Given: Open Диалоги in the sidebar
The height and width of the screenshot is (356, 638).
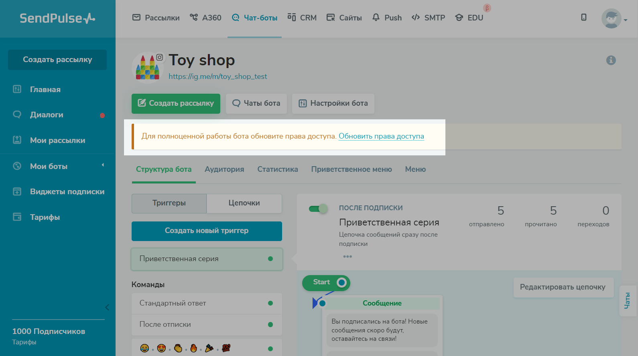Looking at the screenshot, I should click(x=47, y=115).
